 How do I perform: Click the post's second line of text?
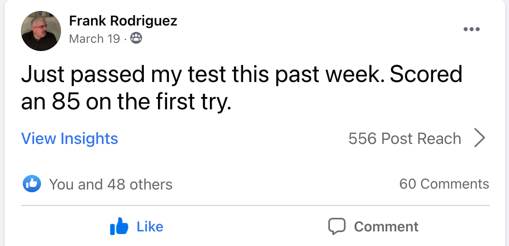coord(127,102)
